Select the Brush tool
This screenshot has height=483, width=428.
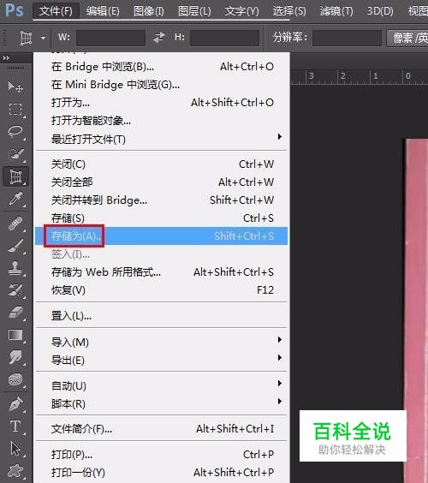click(15, 246)
